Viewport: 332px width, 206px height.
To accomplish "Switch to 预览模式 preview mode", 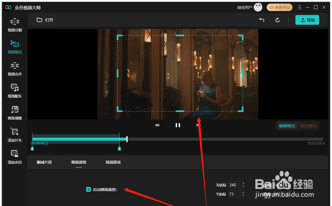I will [x=308, y=126].
